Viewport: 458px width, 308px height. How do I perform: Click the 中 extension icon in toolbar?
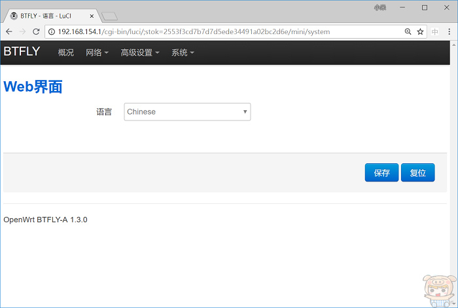coord(434,31)
